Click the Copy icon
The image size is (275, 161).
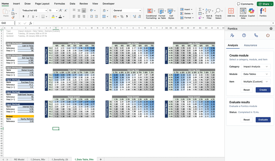(13, 14)
